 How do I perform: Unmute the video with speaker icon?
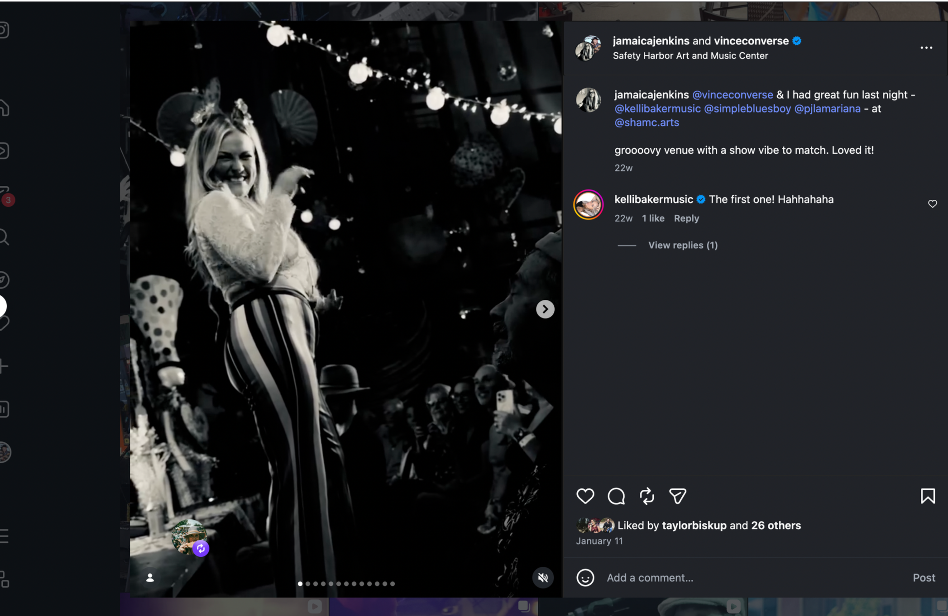543,578
